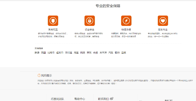Open the 淘宝 link
Image resolution: width=196 pixels, height=101 pixels.
[76, 53]
